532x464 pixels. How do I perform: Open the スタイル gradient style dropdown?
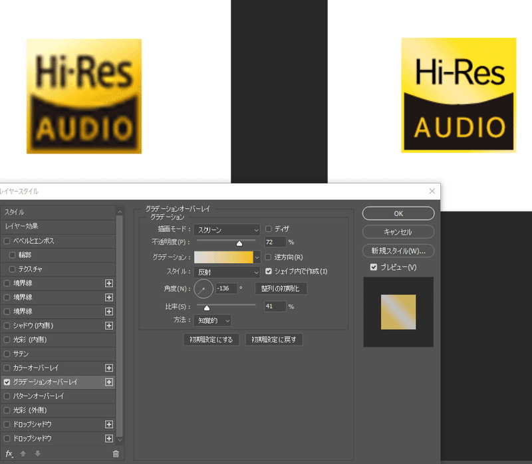point(227,272)
